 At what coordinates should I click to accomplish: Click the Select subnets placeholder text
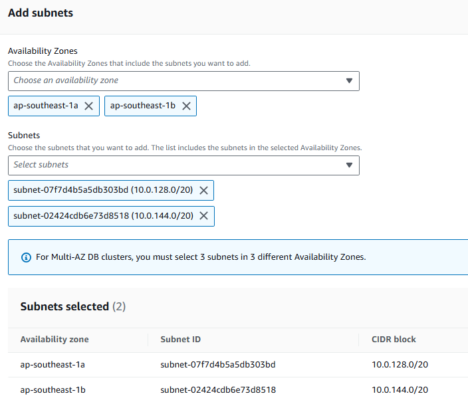[x=41, y=165]
